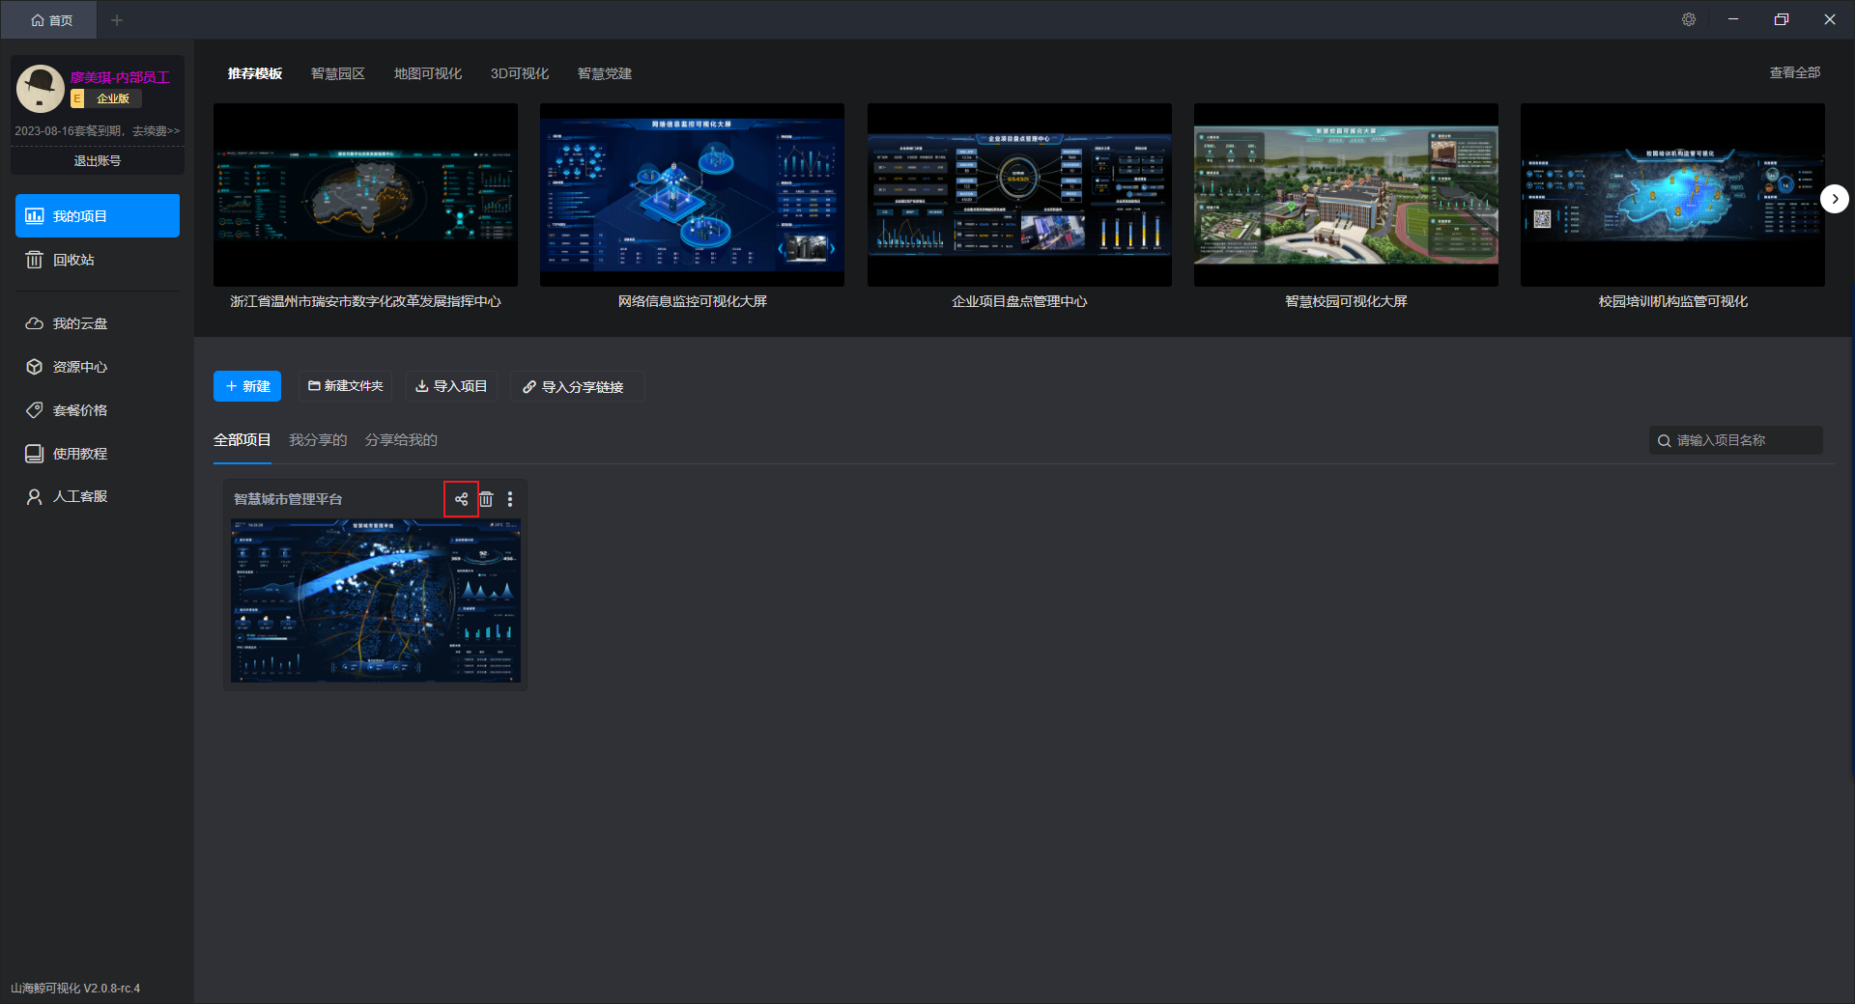Click the username 内部员工 text
This screenshot has height=1004, width=1855.
(x=120, y=77)
